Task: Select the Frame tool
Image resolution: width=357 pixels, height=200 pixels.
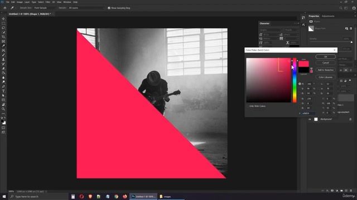Action: 3,42
